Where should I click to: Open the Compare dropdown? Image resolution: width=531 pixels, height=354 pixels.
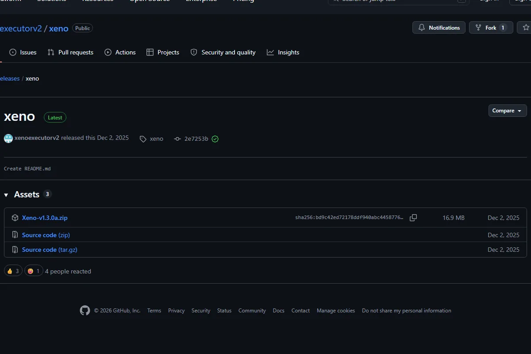508,111
